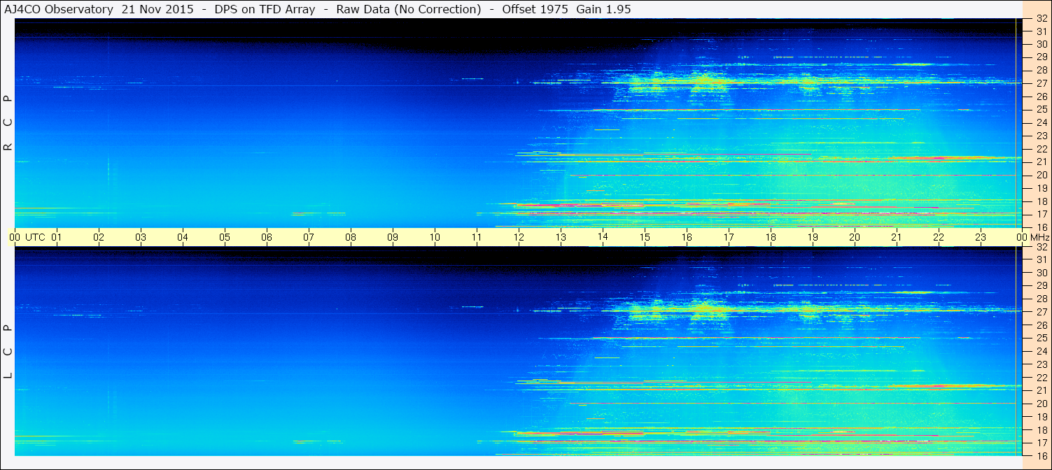Image resolution: width=1052 pixels, height=470 pixels.
Task: Click the 30 MHz label of RCP panel
Action: [1042, 44]
